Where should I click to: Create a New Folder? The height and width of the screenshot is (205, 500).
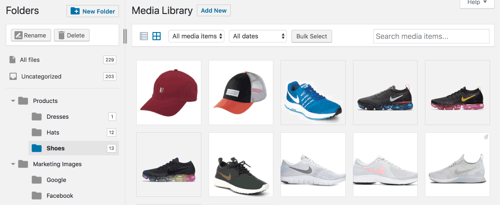(x=93, y=11)
